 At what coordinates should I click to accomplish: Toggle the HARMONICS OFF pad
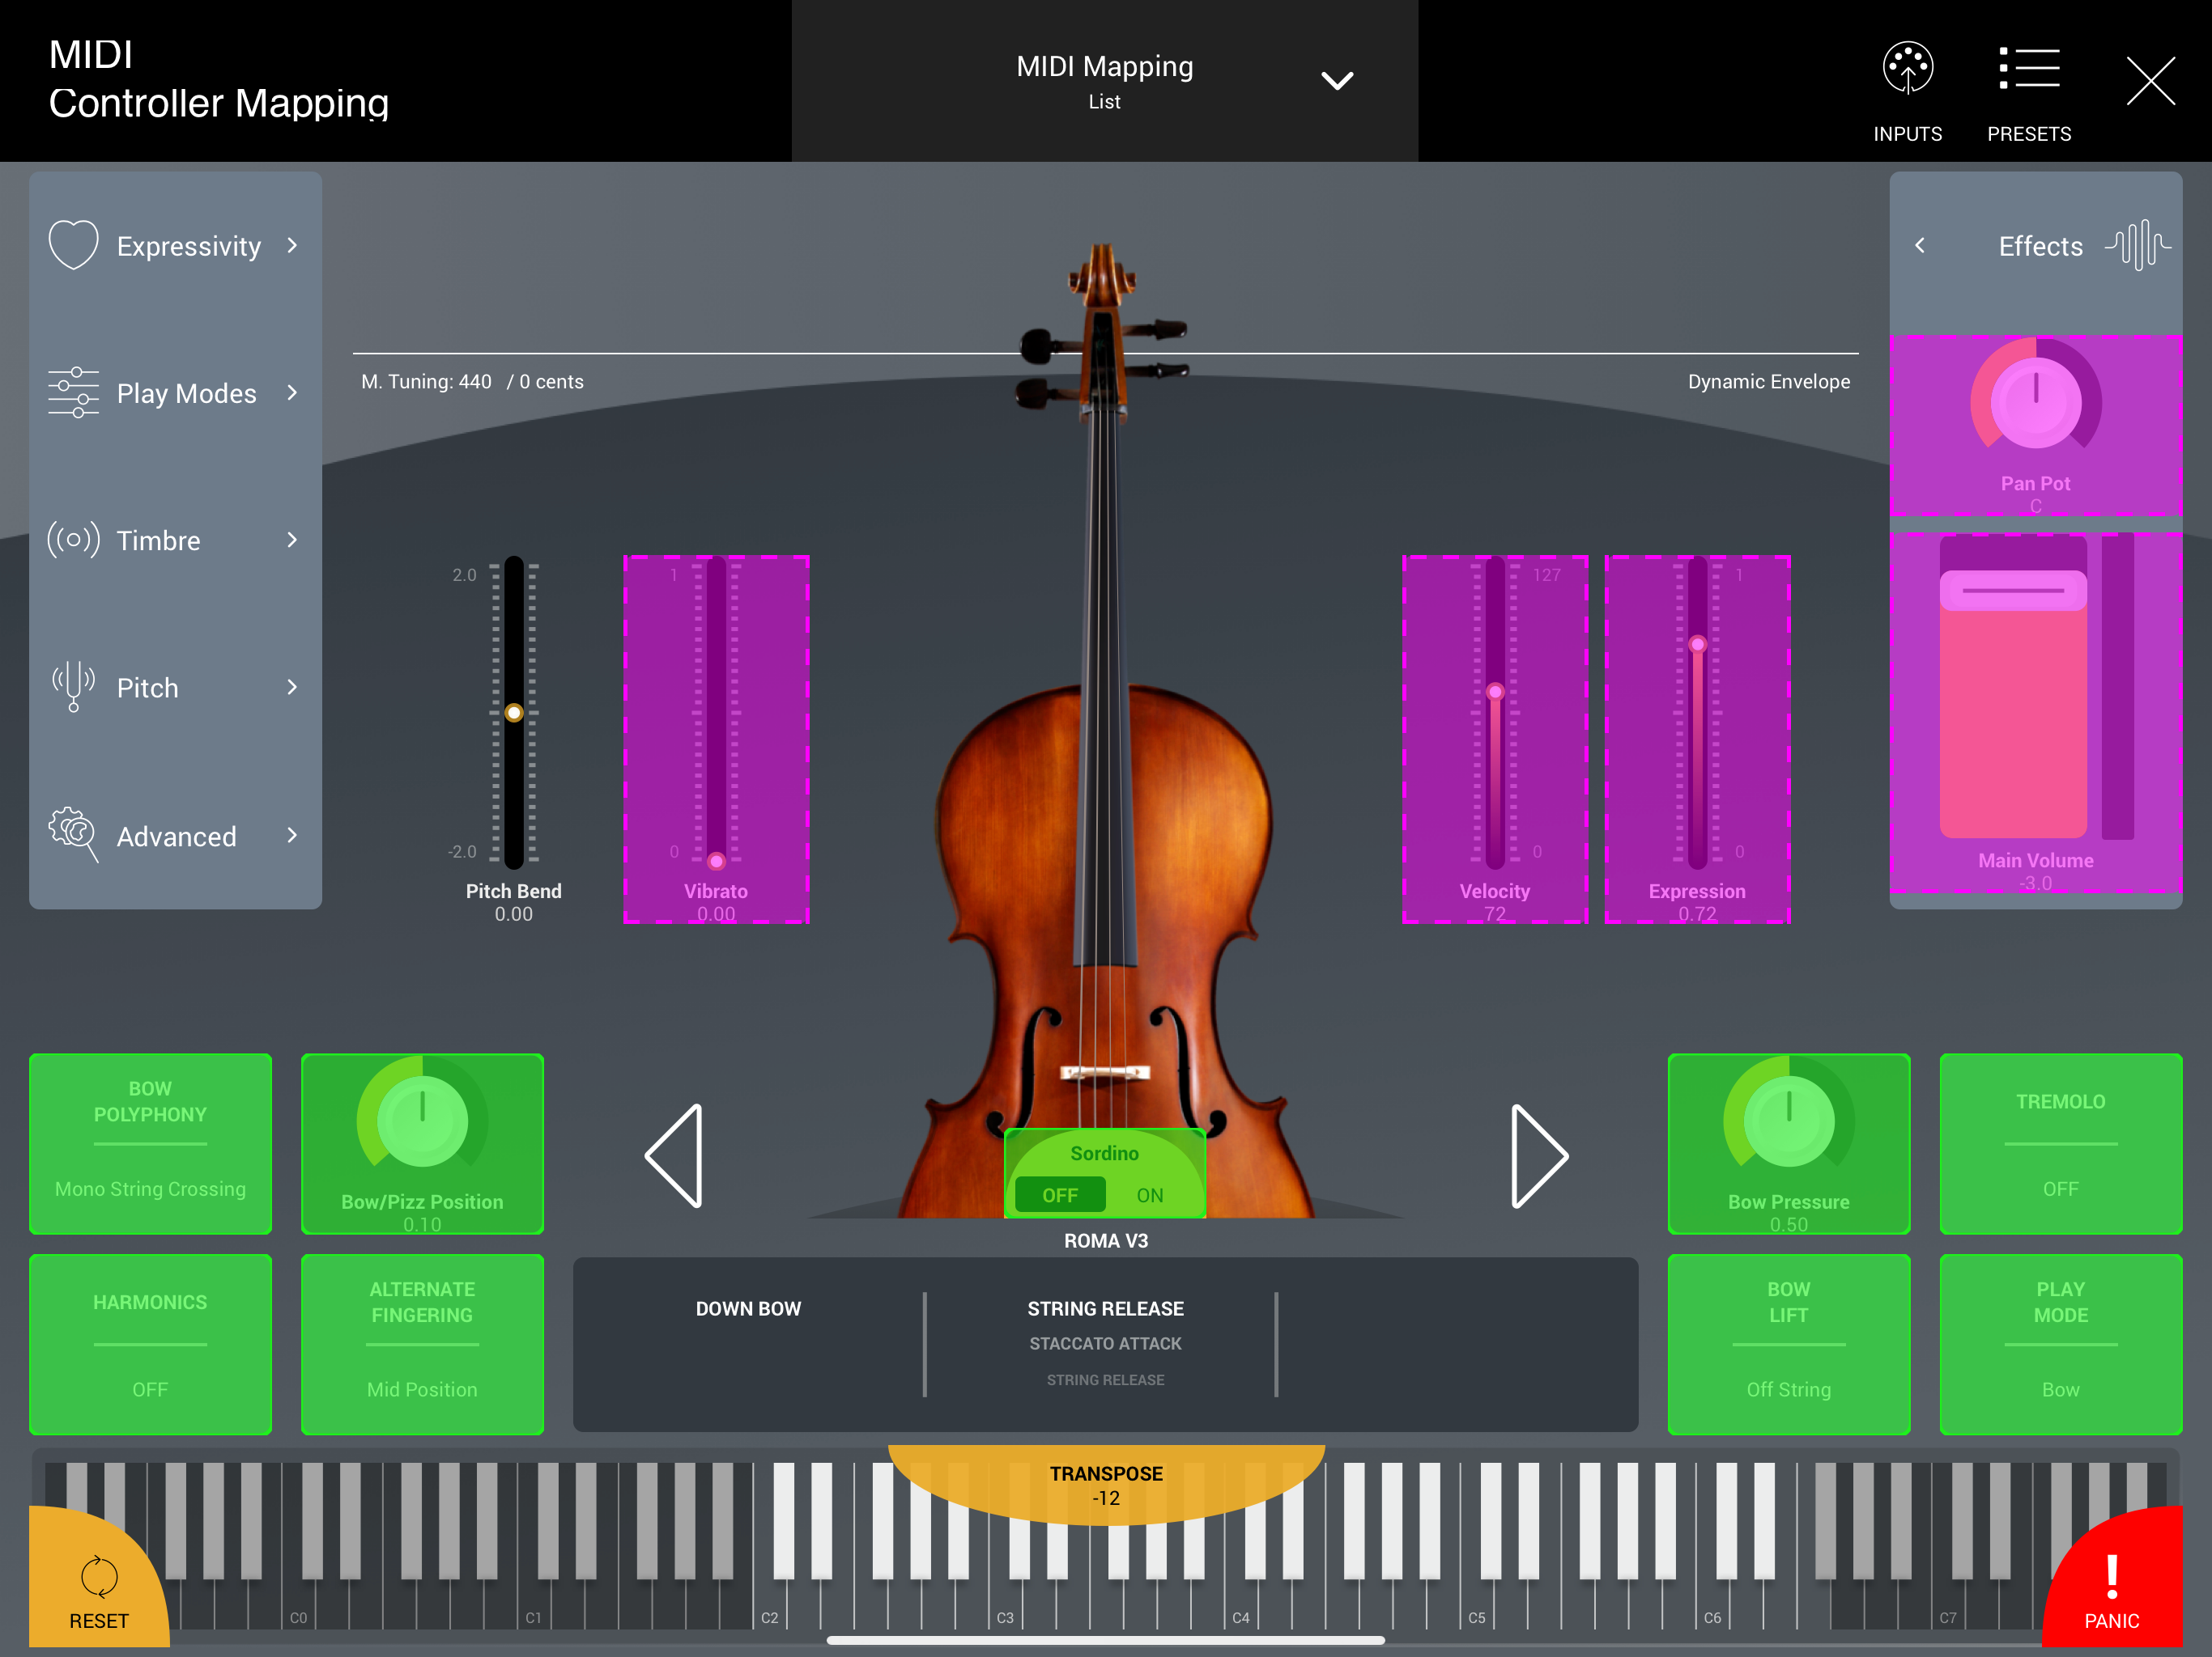point(150,1344)
